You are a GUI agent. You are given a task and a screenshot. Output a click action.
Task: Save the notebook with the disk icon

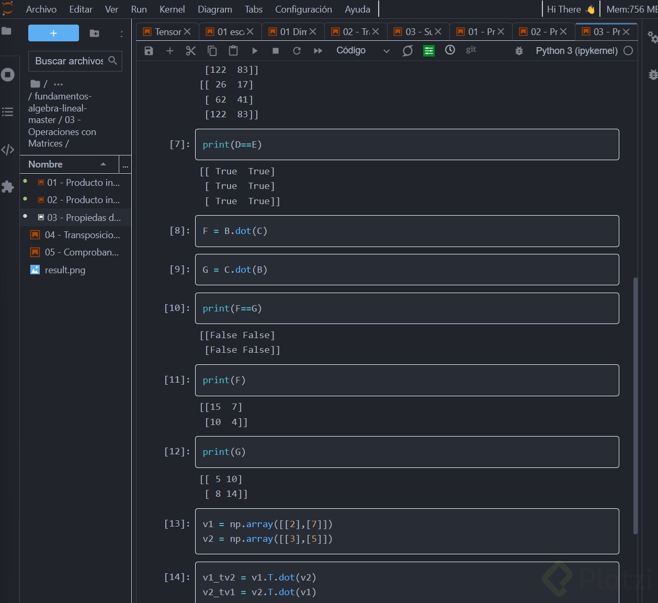tap(149, 51)
